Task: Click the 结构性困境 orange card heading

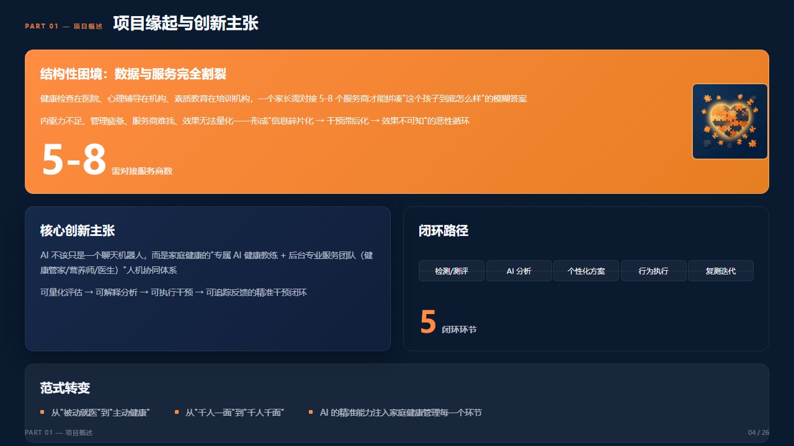Action: 133,74
